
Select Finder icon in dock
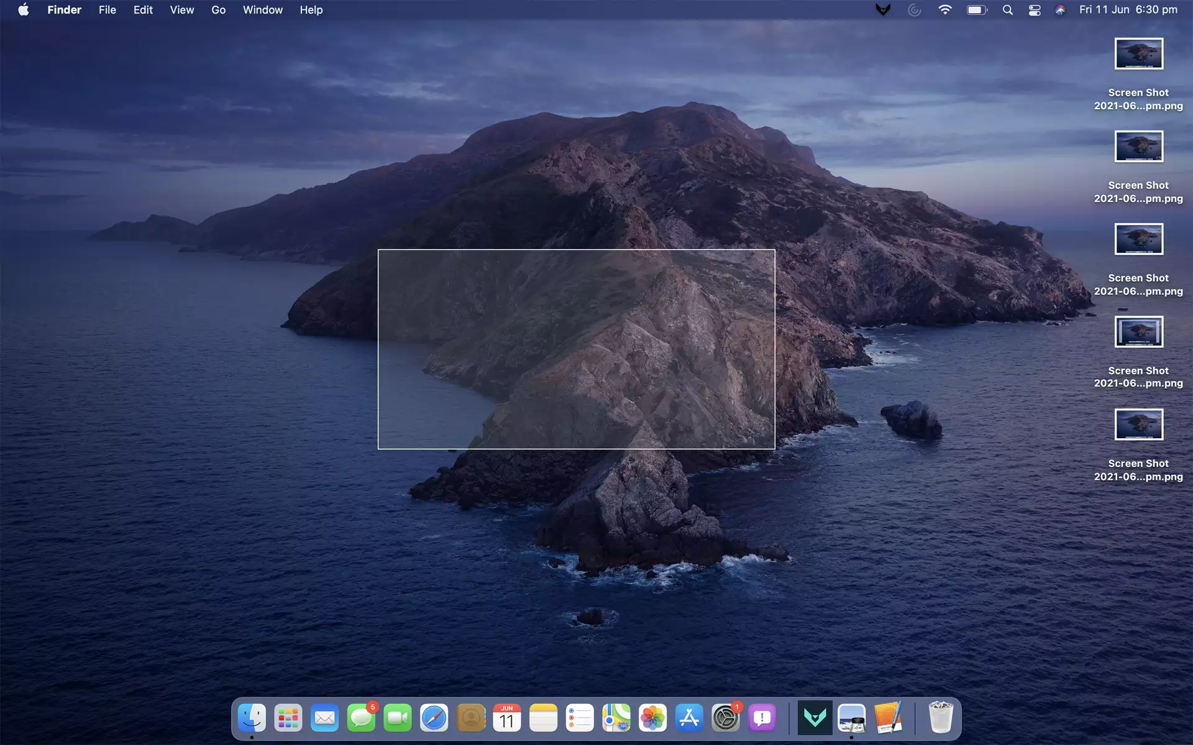(252, 718)
